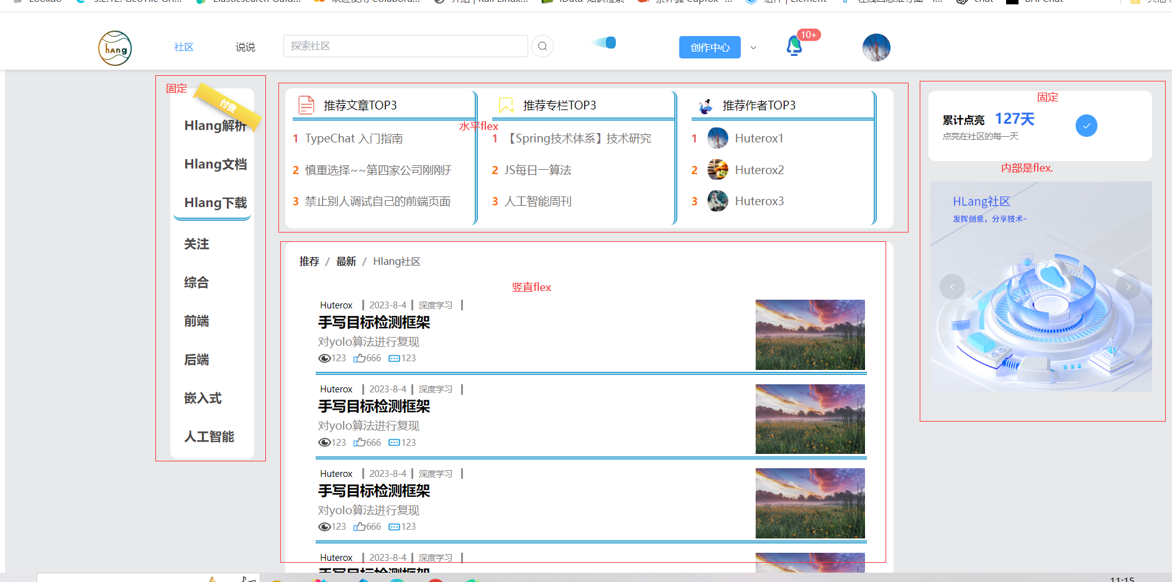
Task: Select 社区 in the top navigation
Action: tap(184, 47)
